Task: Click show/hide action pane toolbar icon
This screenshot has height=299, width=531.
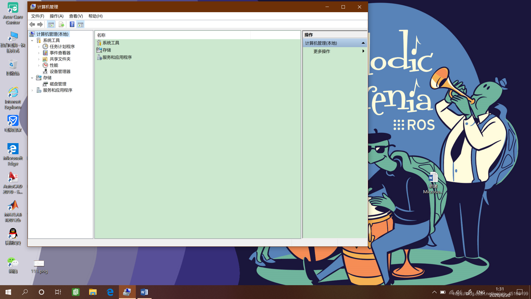Action: pyautogui.click(x=80, y=25)
